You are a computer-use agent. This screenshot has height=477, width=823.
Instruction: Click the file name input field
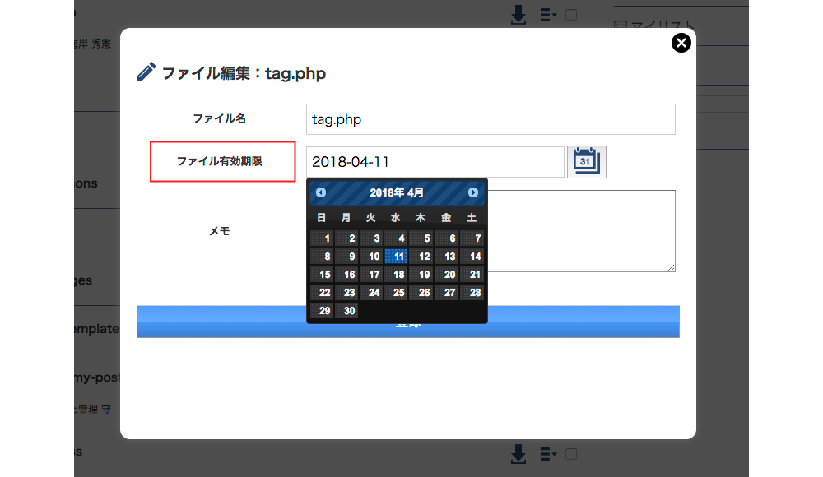491,119
